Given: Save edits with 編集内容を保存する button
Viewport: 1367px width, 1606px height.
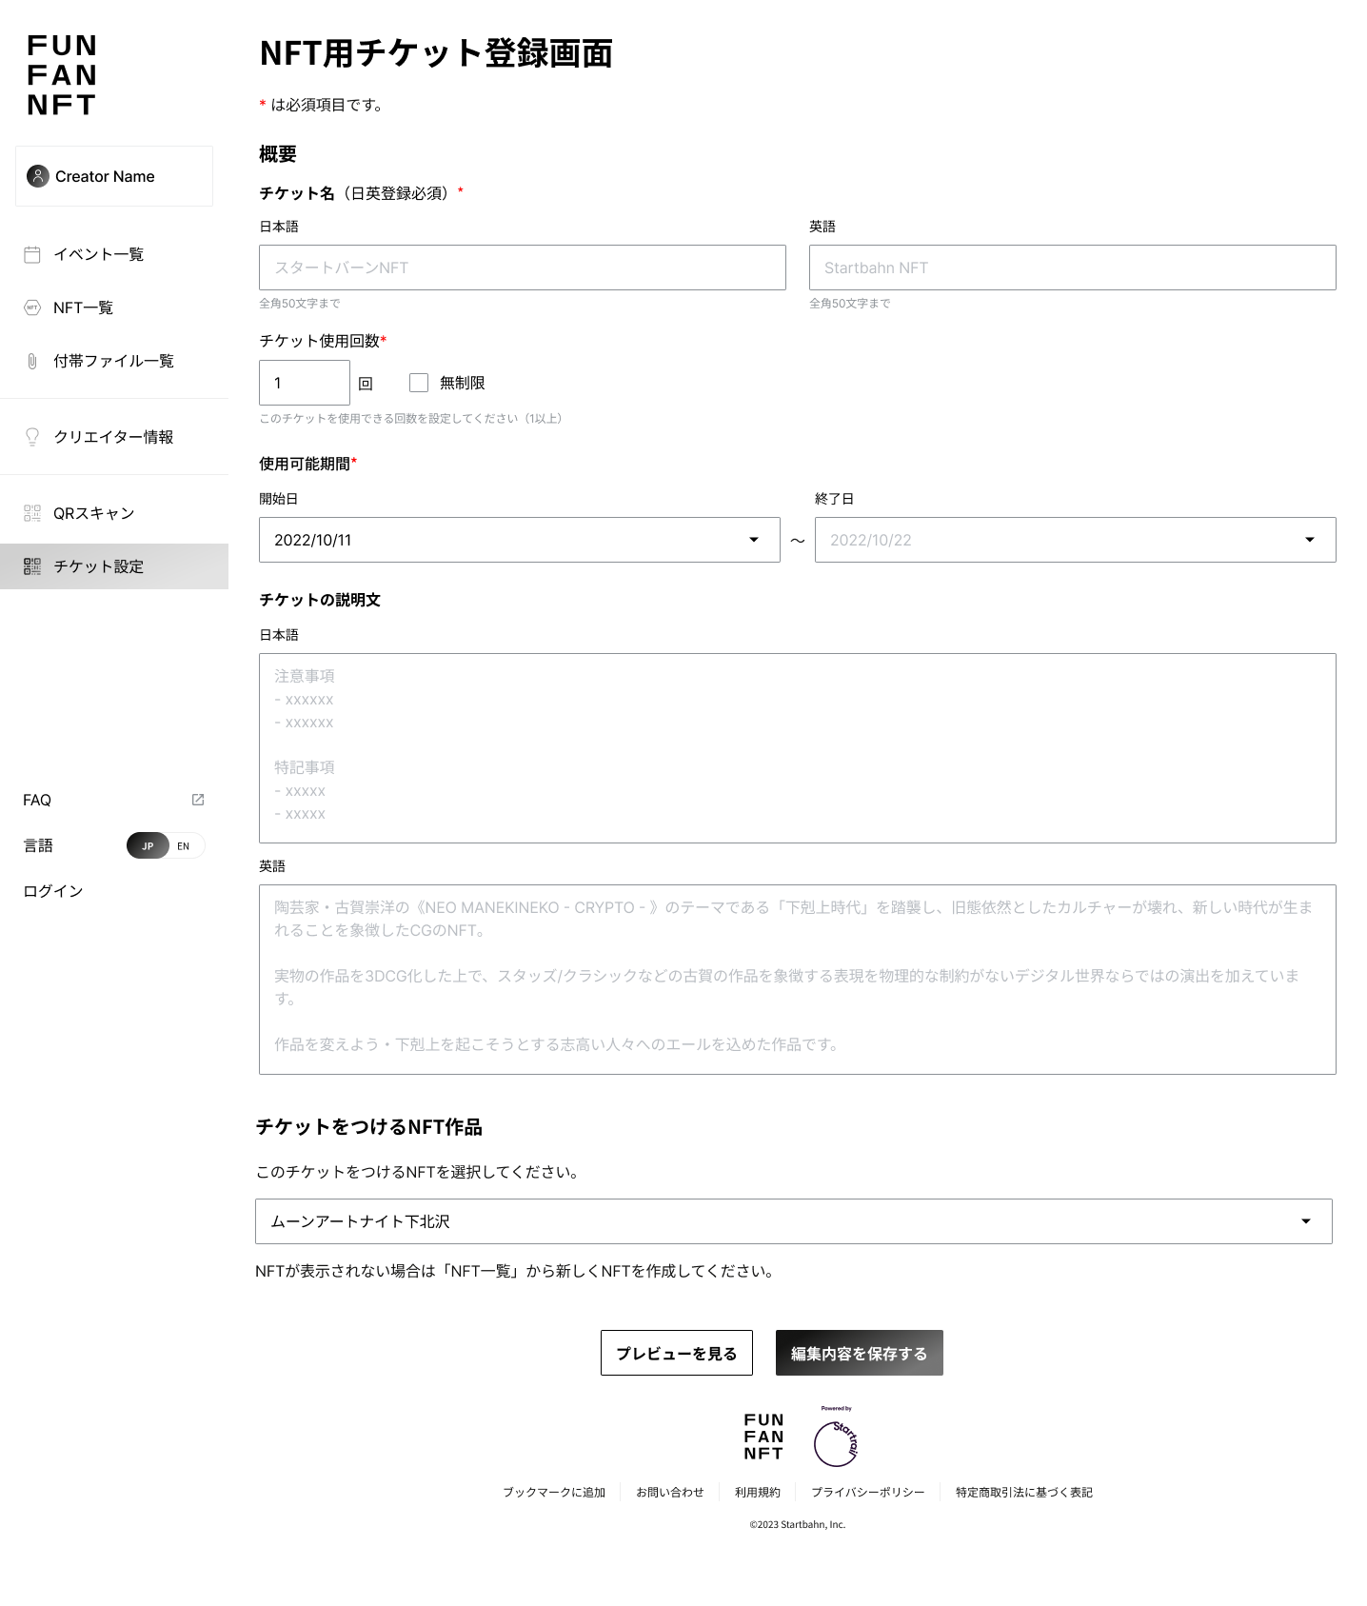Looking at the screenshot, I should click(x=859, y=1353).
